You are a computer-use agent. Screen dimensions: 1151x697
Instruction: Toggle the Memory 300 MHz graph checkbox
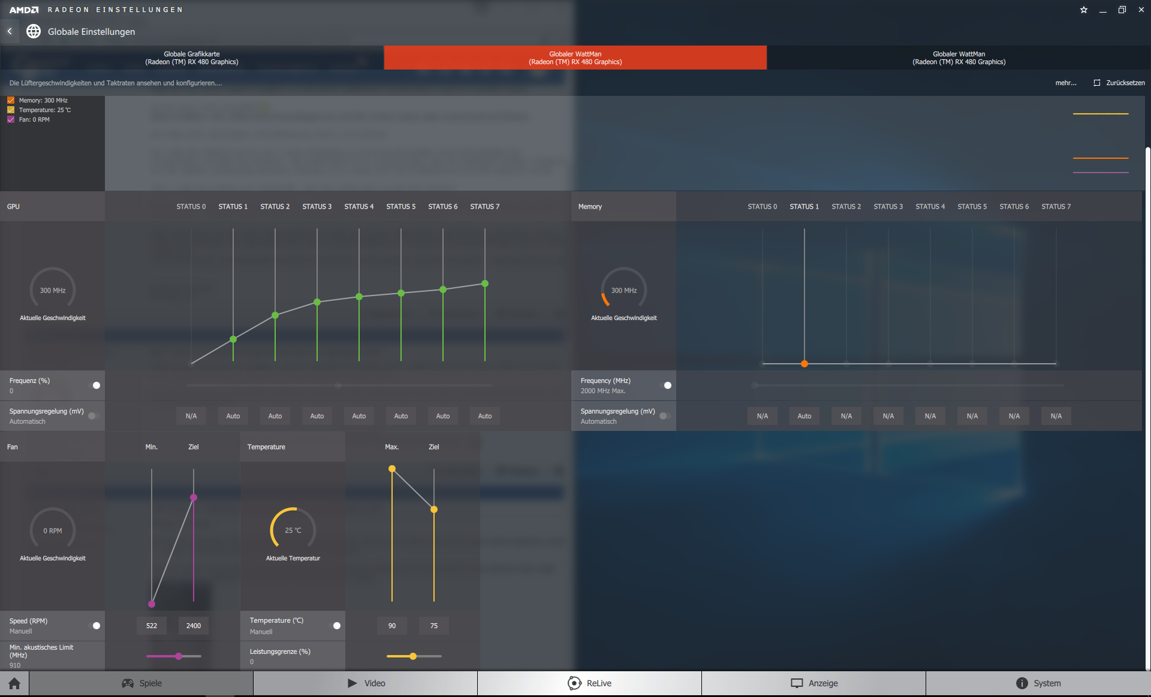click(x=11, y=101)
